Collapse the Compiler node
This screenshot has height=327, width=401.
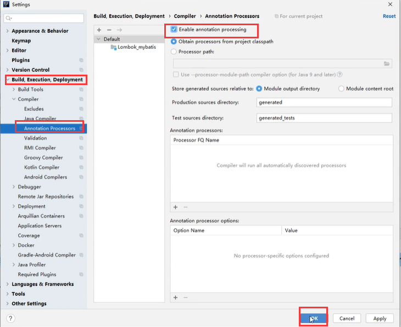[x=14, y=99]
